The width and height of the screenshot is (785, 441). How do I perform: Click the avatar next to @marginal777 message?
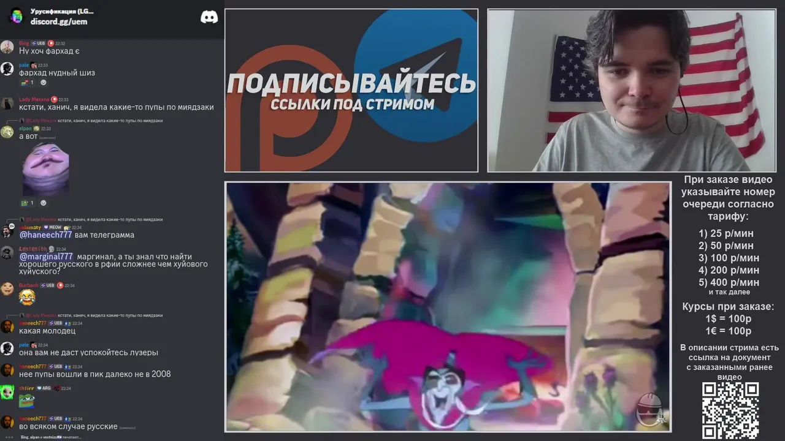7,252
